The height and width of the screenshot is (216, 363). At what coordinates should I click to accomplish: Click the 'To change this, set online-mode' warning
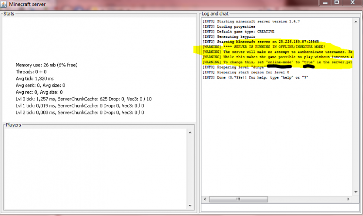tap(277, 62)
